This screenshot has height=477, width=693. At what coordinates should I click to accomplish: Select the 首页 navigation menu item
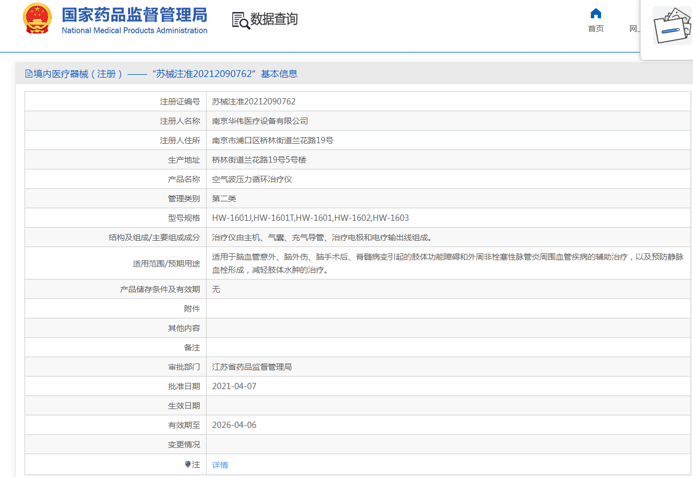pos(595,28)
